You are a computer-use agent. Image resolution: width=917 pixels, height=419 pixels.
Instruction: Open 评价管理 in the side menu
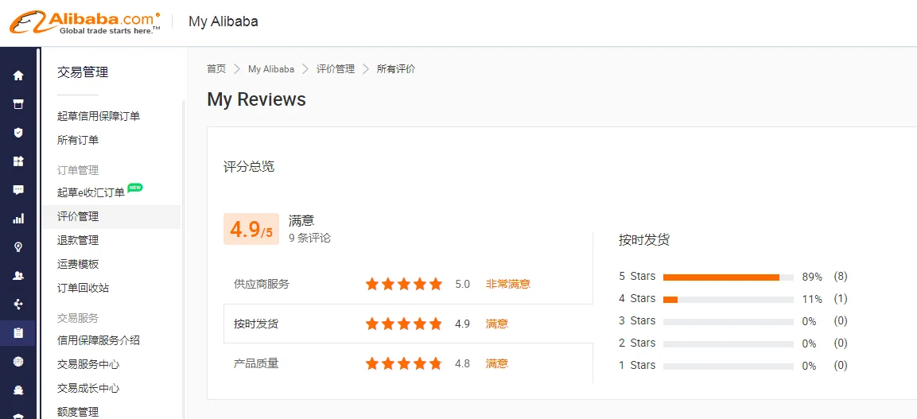point(78,216)
